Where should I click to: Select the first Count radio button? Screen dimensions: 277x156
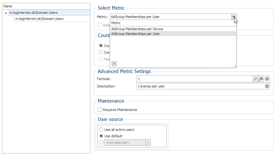(x=101, y=46)
